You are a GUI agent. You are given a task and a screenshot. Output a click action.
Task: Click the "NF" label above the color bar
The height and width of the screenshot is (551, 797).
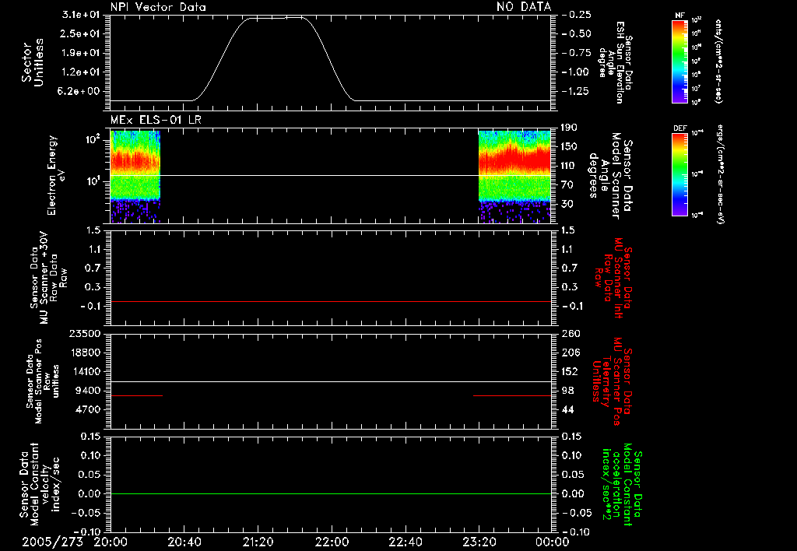click(679, 16)
